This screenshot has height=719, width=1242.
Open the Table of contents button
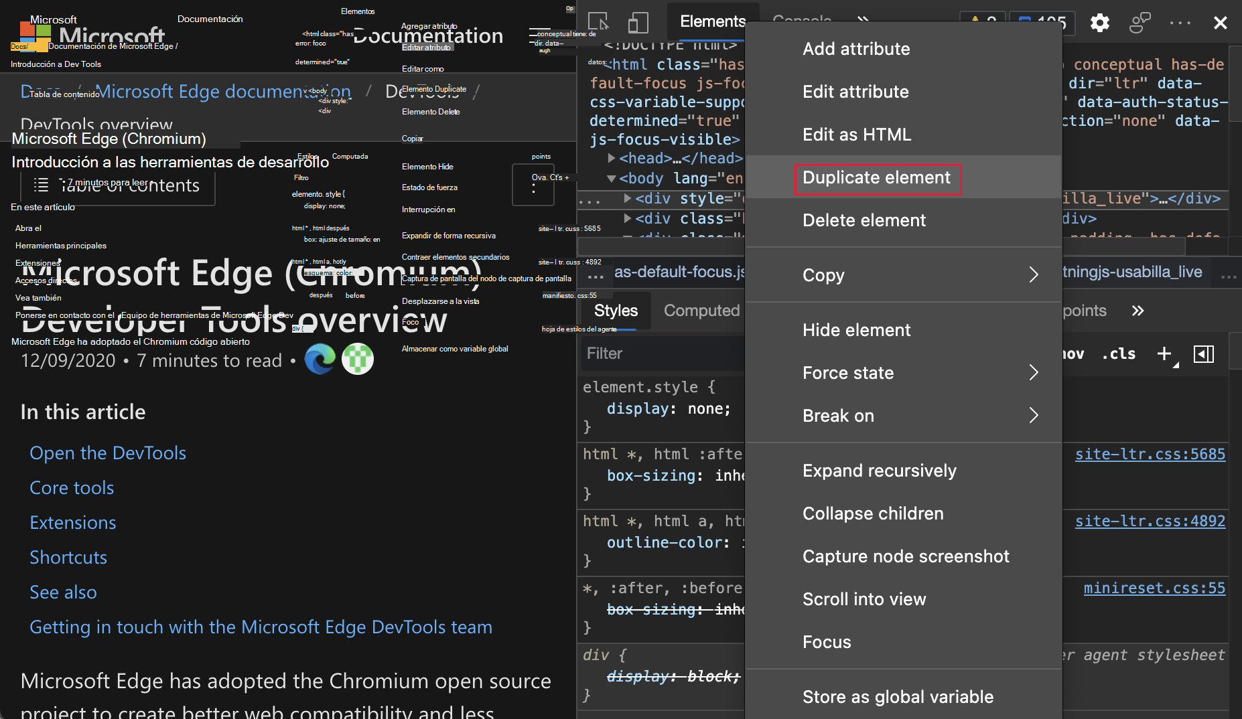117,185
